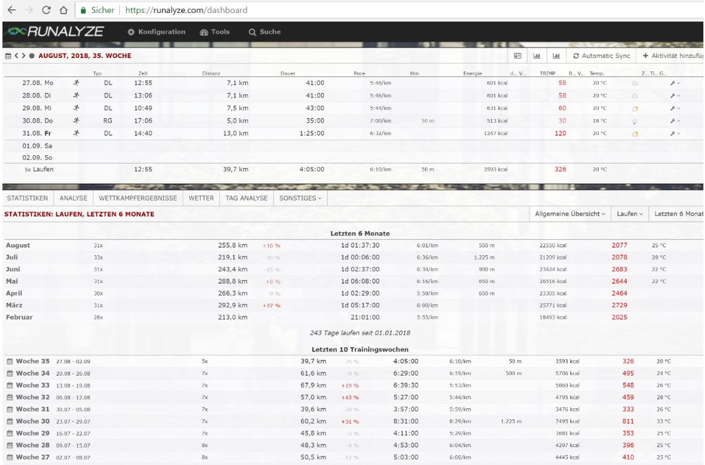Screen dimensions: 705x465
Task: Go to previous week with left arrow
Action: [x=17, y=56]
